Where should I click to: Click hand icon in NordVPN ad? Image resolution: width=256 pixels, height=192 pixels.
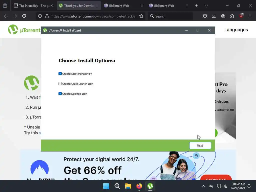[196, 155]
